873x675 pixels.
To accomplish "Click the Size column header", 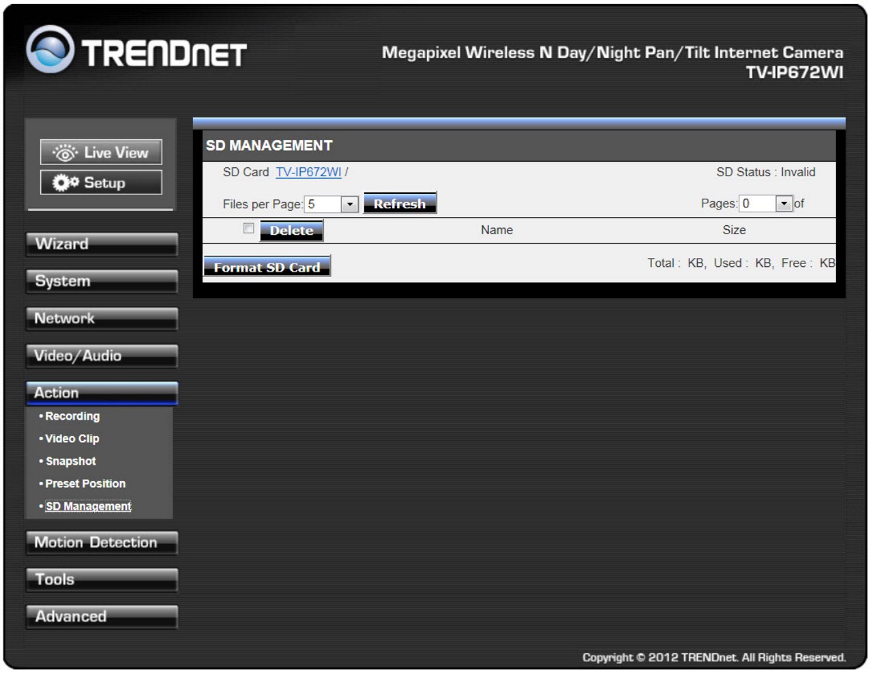I will [734, 230].
